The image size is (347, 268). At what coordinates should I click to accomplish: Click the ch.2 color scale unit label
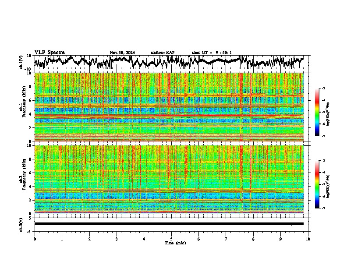[x=328, y=186]
